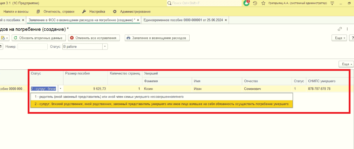Screen dimensions: 354x149
Task: Open the Настройка menu
Action: click(93, 12)
